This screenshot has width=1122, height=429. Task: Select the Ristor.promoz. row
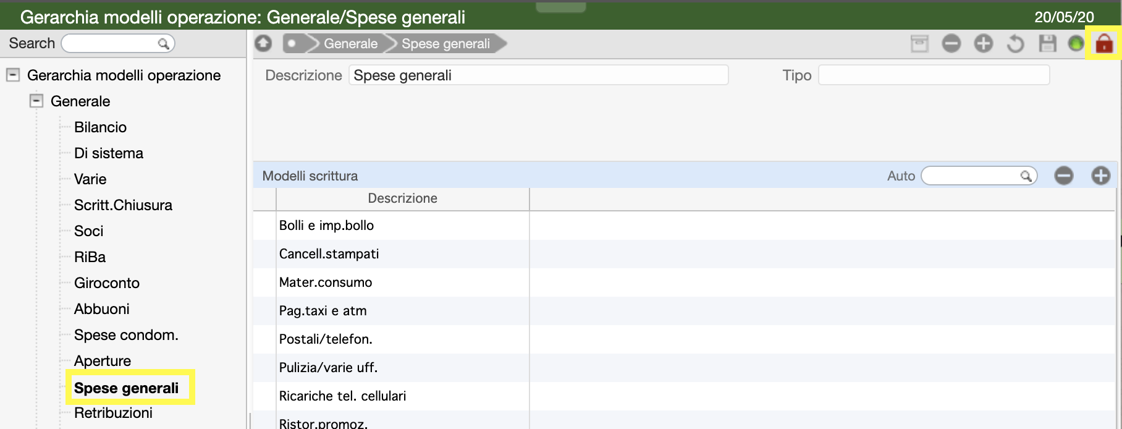tap(684, 420)
